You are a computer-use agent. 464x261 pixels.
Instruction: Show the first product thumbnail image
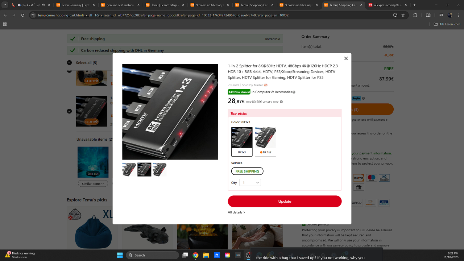click(x=129, y=169)
